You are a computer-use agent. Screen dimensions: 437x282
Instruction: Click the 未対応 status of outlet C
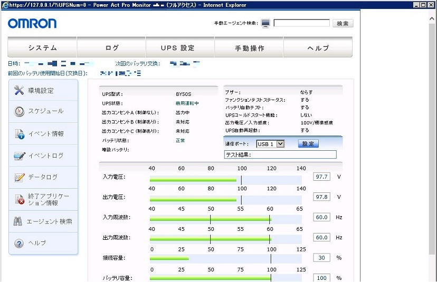[183, 131]
